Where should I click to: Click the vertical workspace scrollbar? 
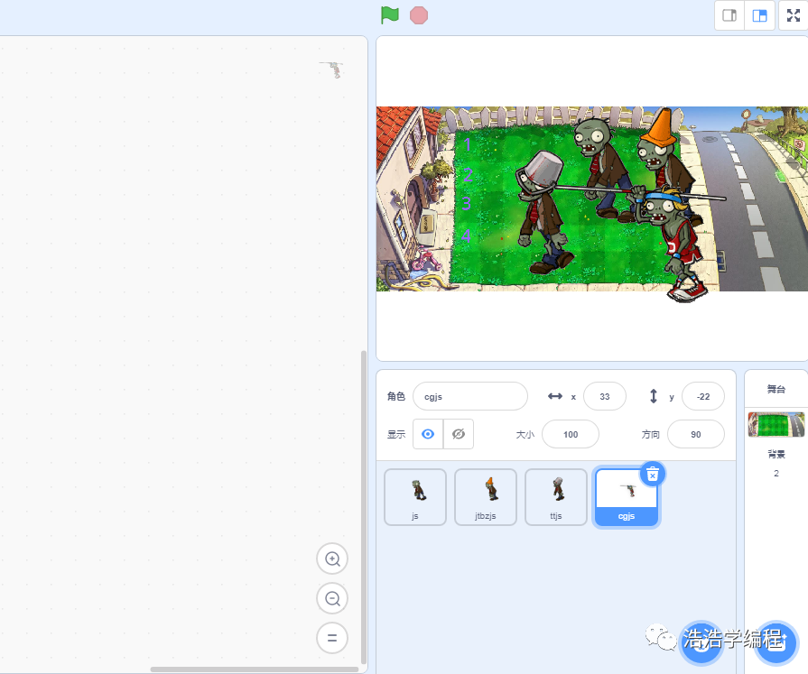click(364, 507)
